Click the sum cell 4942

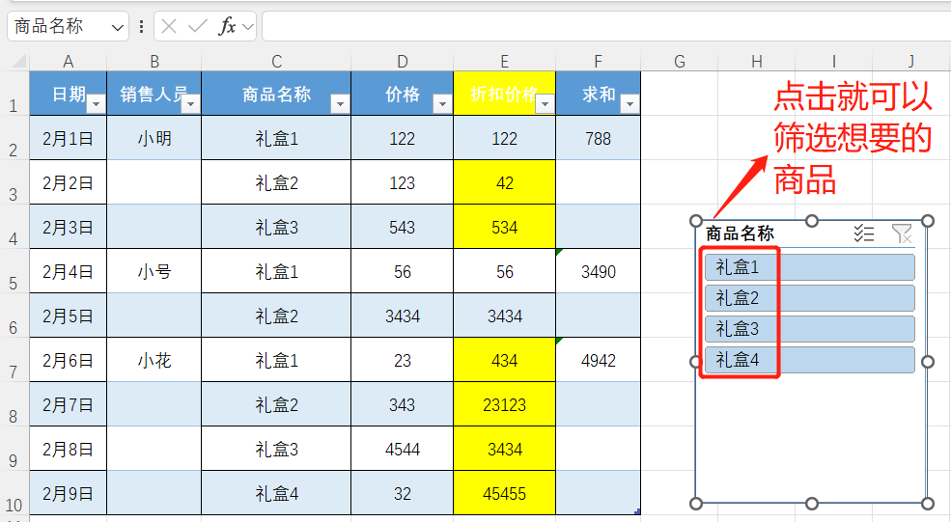[598, 360]
